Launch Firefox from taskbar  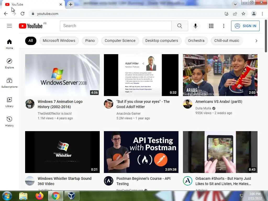[40, 196]
